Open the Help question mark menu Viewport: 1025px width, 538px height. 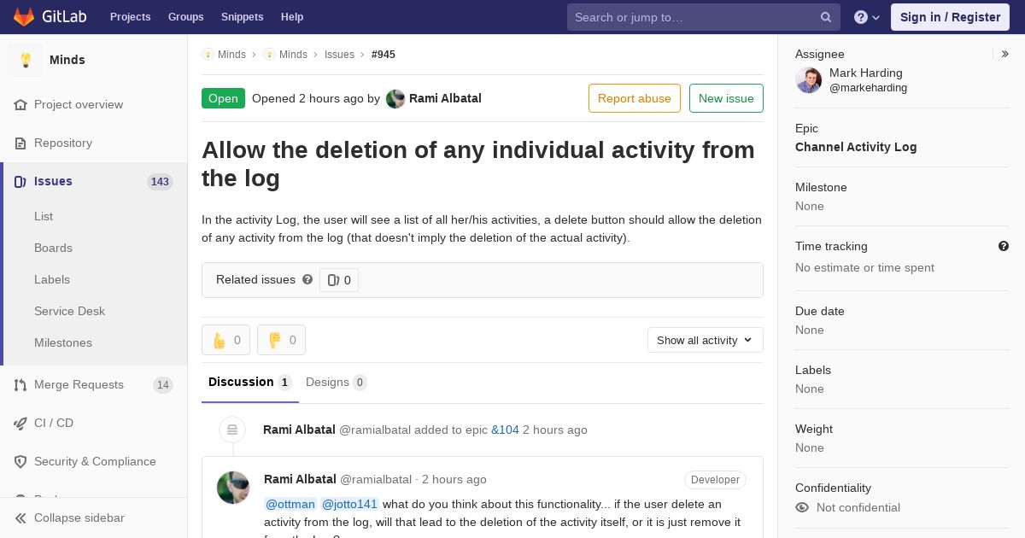click(x=867, y=17)
